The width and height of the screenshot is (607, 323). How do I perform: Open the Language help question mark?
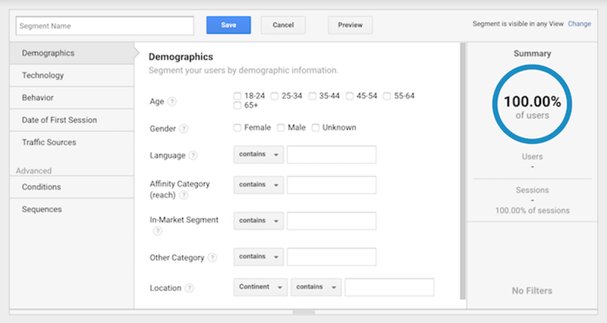pyautogui.click(x=193, y=155)
